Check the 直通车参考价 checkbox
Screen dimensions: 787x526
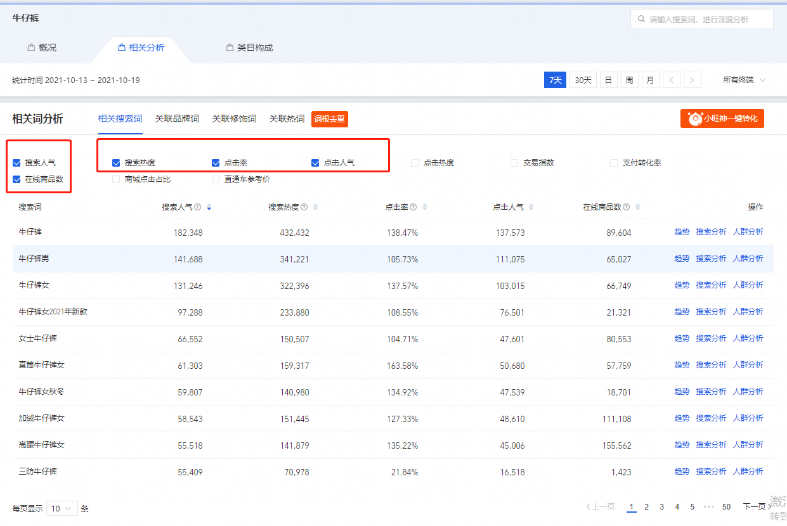(x=216, y=179)
